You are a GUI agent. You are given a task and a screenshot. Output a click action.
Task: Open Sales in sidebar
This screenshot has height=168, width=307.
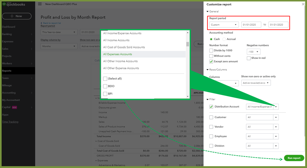coord(5,49)
